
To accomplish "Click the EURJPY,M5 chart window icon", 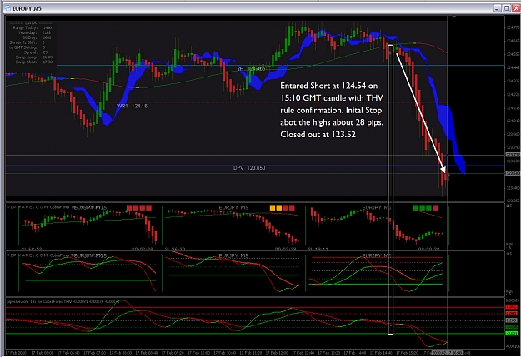I will (8, 8).
